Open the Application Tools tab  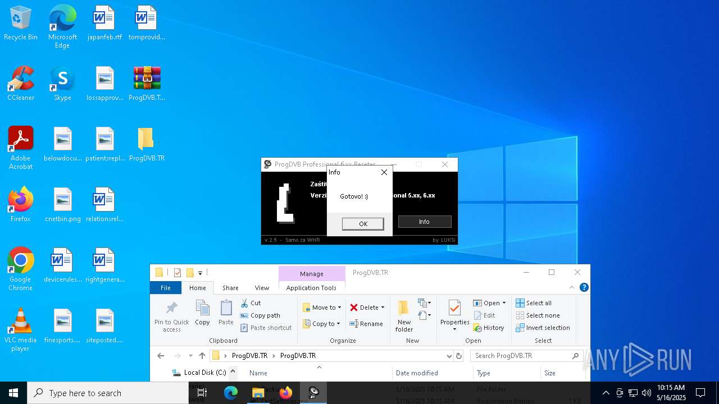(311, 288)
